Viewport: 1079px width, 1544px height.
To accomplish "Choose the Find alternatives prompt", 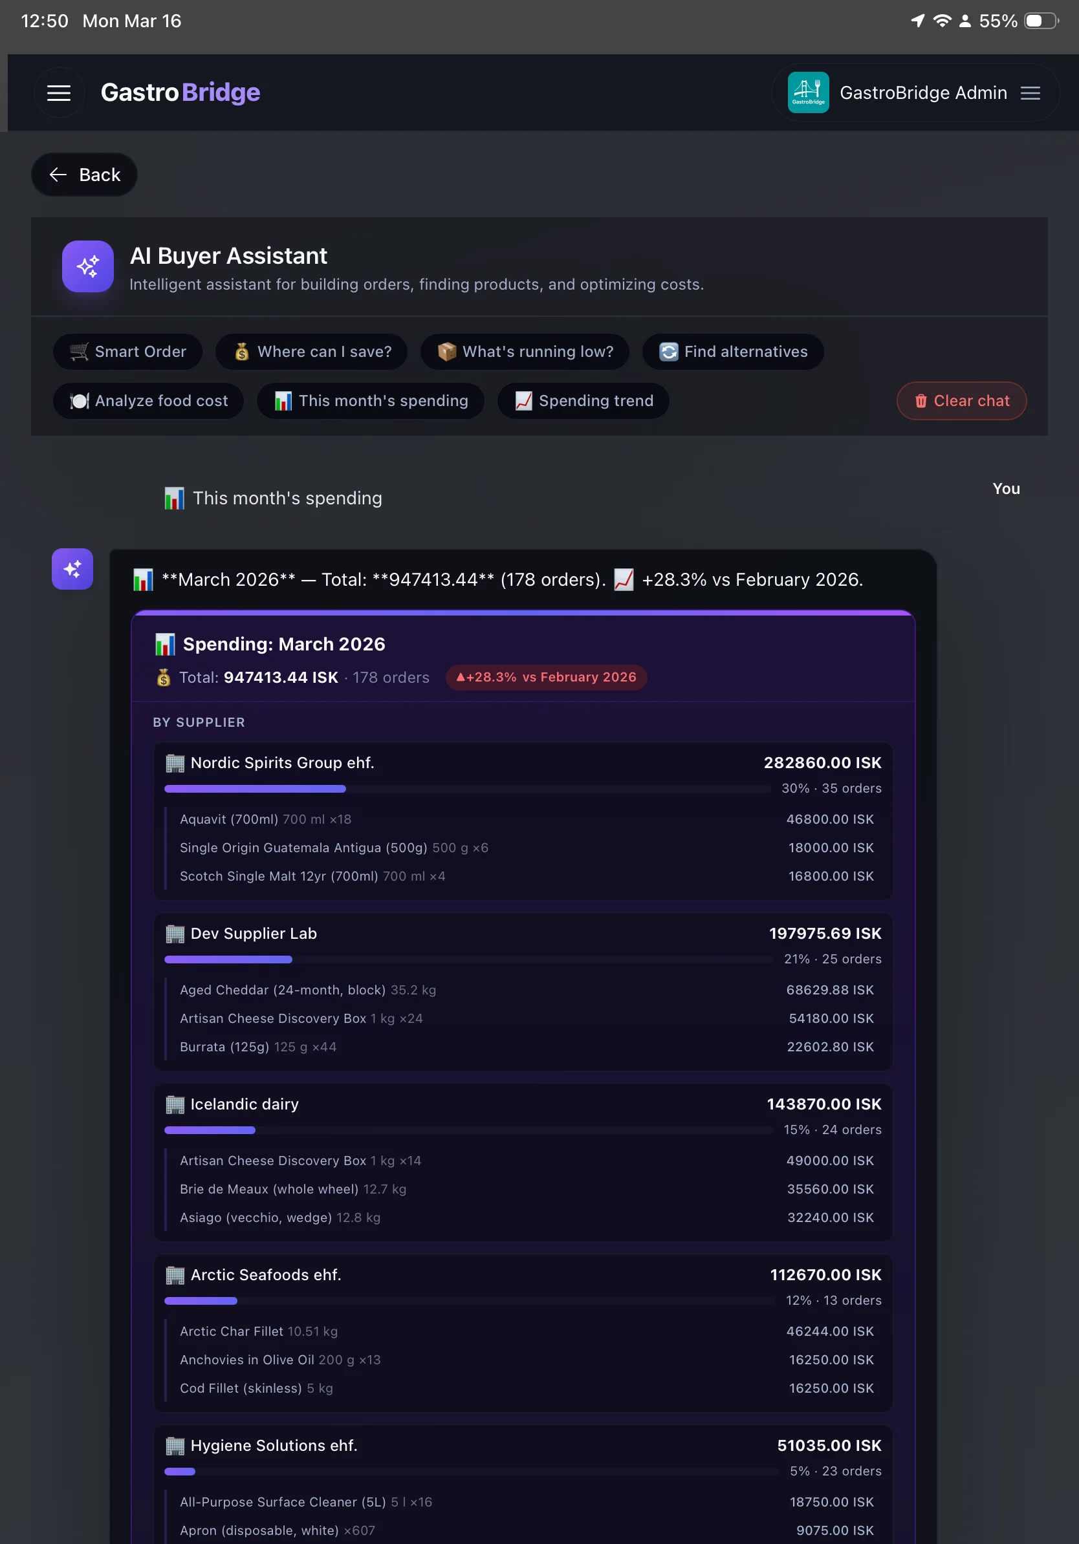I will coord(732,352).
